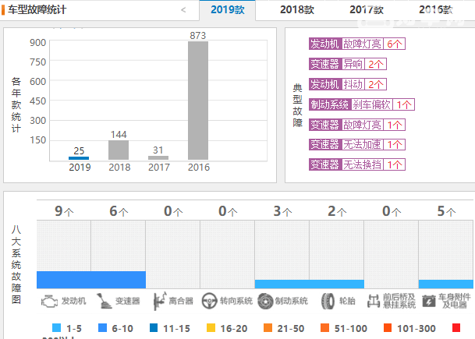Click the tire (轮胎) icon
Viewport: 475px width, 339px height.
click(x=328, y=301)
